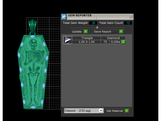The height and width of the screenshot is (121, 161).
Task: Click the gem quantity cell 72 in the Triangle row
Action: pyautogui.click(x=105, y=42)
